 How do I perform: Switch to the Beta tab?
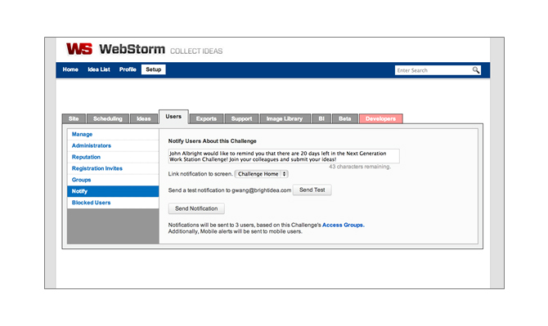pyautogui.click(x=344, y=118)
